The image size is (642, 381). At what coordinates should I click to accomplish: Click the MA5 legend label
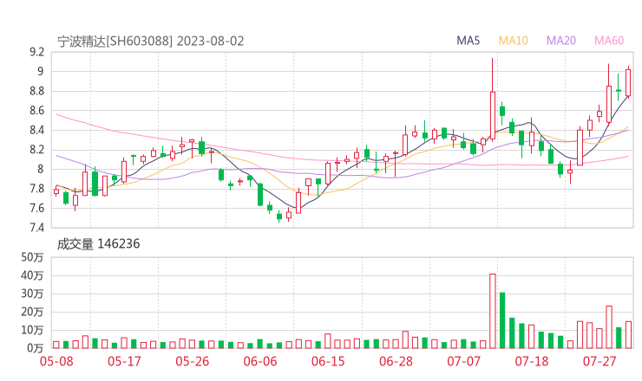point(468,41)
